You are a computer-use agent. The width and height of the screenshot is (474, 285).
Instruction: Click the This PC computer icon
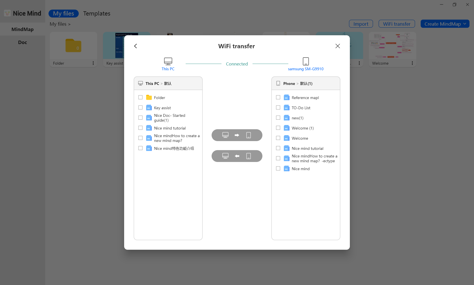click(168, 61)
